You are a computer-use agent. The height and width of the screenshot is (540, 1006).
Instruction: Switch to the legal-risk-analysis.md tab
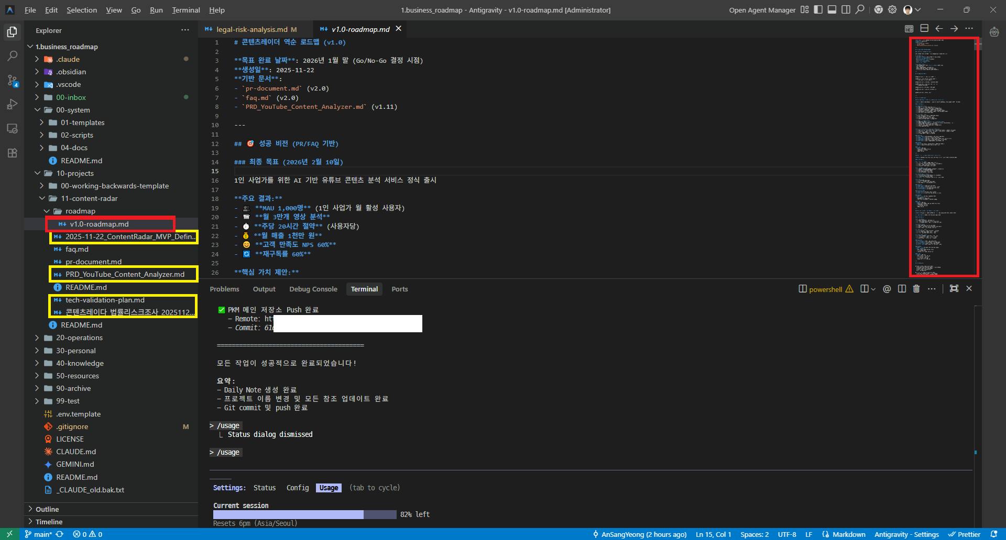251,29
